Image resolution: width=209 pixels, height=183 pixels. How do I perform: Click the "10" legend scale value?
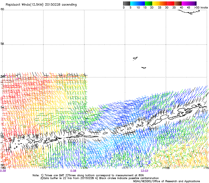point(138,8)
